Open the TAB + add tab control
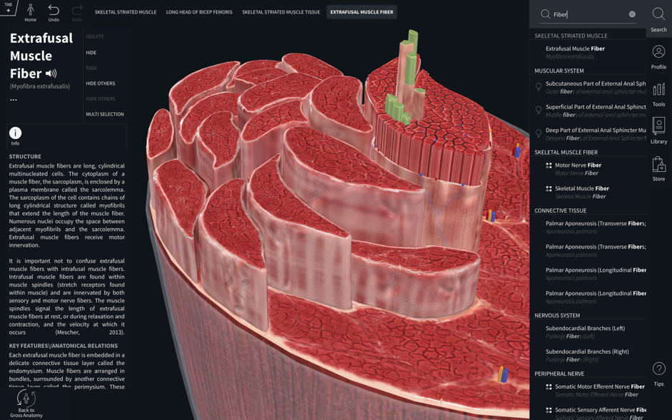 point(8,8)
